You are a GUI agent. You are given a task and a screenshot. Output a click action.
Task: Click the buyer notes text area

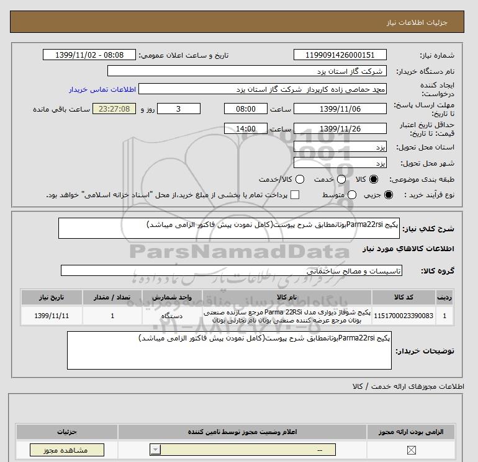(x=229, y=350)
